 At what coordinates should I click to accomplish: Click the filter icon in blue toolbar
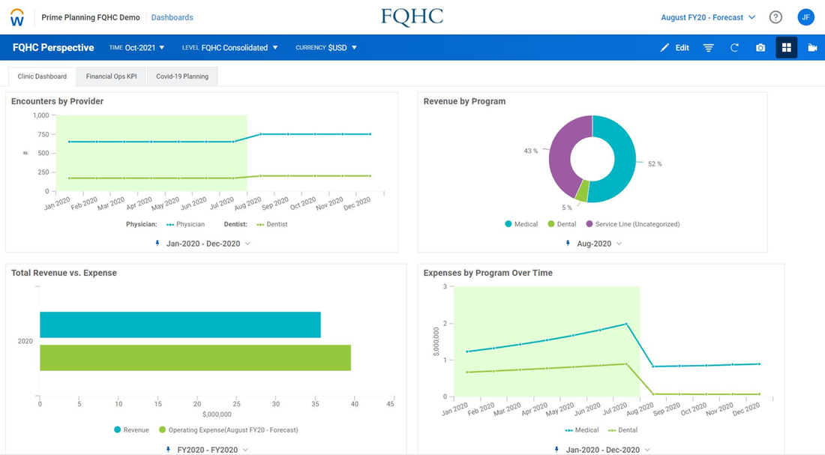709,48
